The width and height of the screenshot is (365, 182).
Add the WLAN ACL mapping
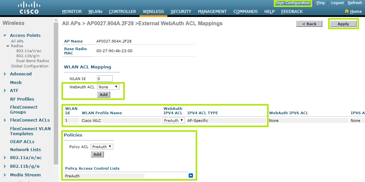(x=104, y=95)
